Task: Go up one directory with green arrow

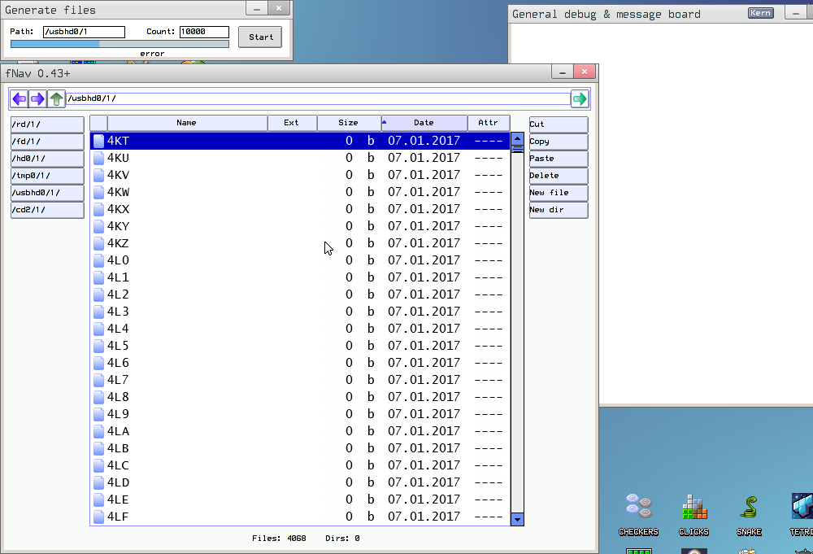Action: 56,99
